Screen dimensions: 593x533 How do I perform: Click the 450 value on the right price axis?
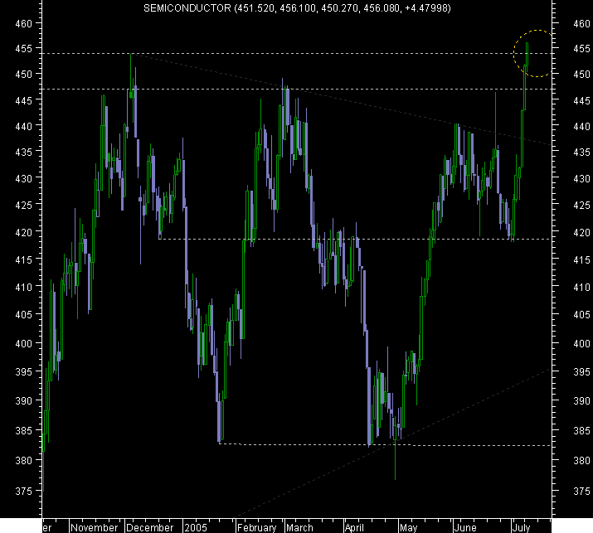[581, 74]
